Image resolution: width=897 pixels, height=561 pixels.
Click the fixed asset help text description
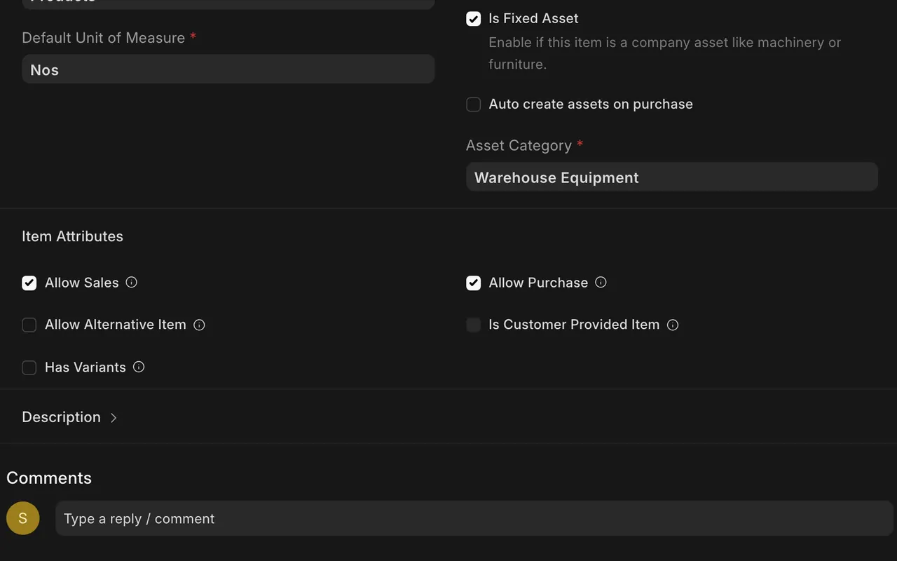click(664, 53)
